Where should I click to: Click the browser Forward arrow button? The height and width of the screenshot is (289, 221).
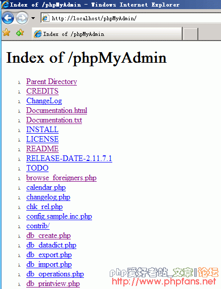pos(22,18)
